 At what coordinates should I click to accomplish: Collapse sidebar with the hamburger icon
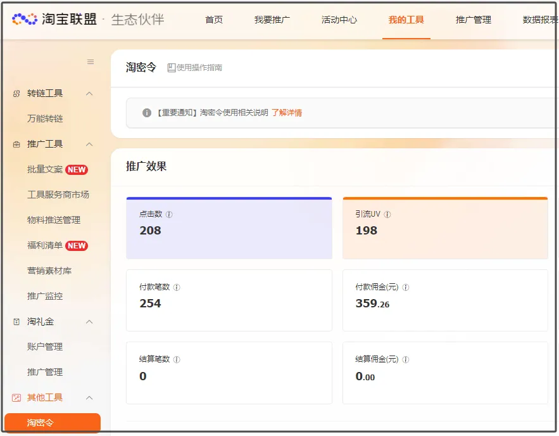tap(91, 61)
